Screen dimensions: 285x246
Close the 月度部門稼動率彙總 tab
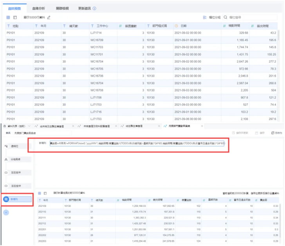[x=202, y=126]
